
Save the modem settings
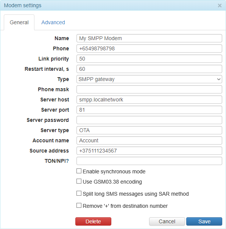tap(204, 221)
